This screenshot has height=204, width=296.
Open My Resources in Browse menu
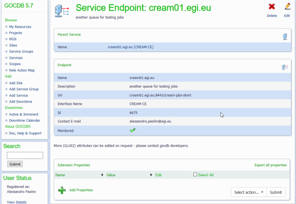(x=20, y=27)
